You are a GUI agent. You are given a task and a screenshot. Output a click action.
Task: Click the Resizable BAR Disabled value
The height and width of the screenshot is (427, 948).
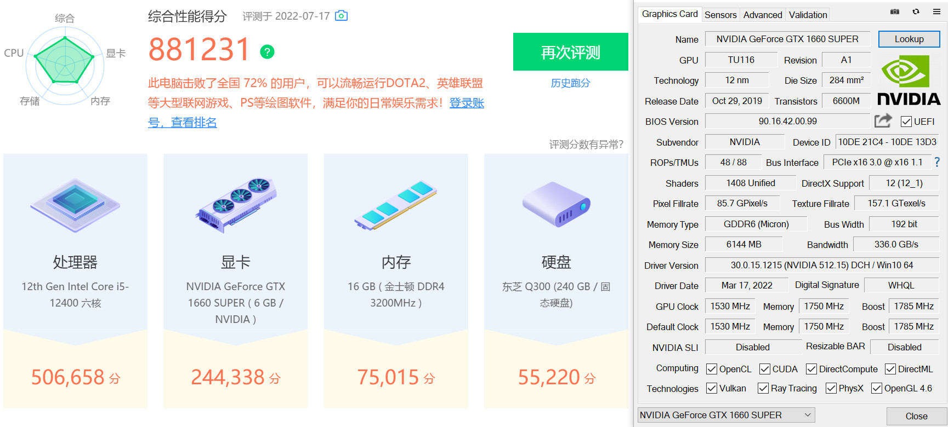click(x=905, y=347)
